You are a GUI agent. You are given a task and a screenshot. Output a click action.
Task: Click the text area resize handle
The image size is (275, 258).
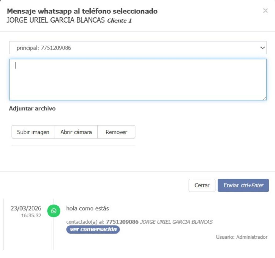tap(265, 99)
